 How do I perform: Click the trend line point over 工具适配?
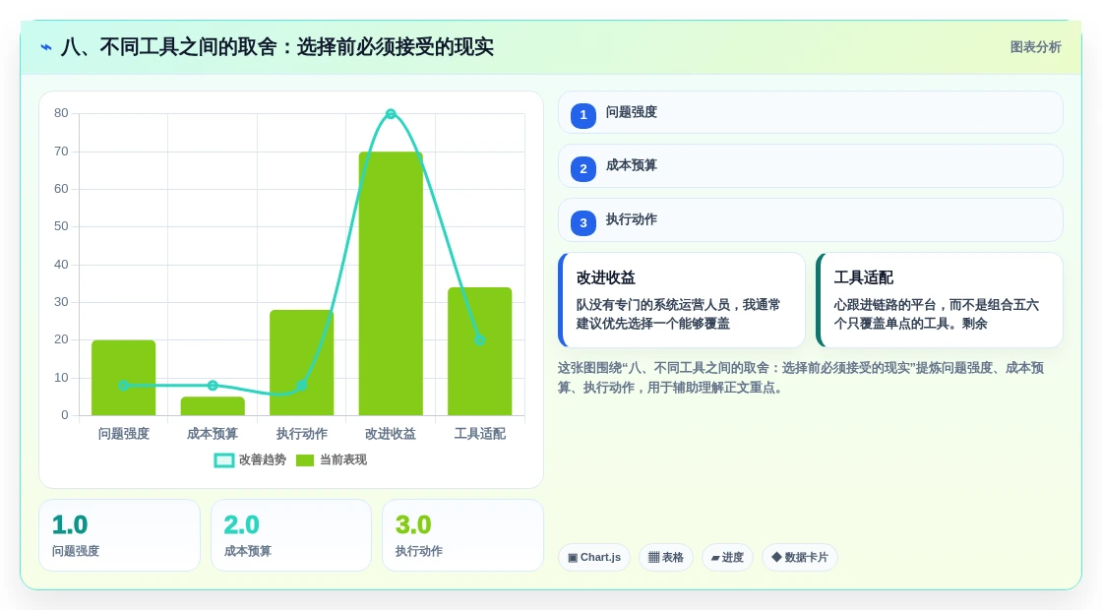click(480, 340)
